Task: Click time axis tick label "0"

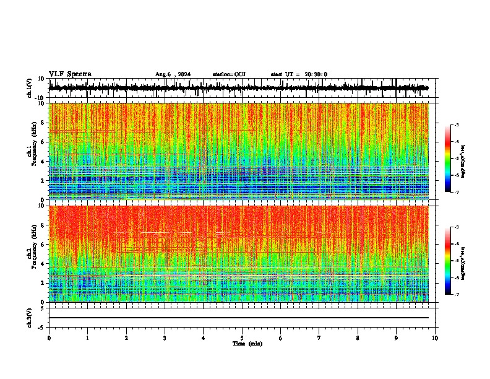Action: coord(49,338)
